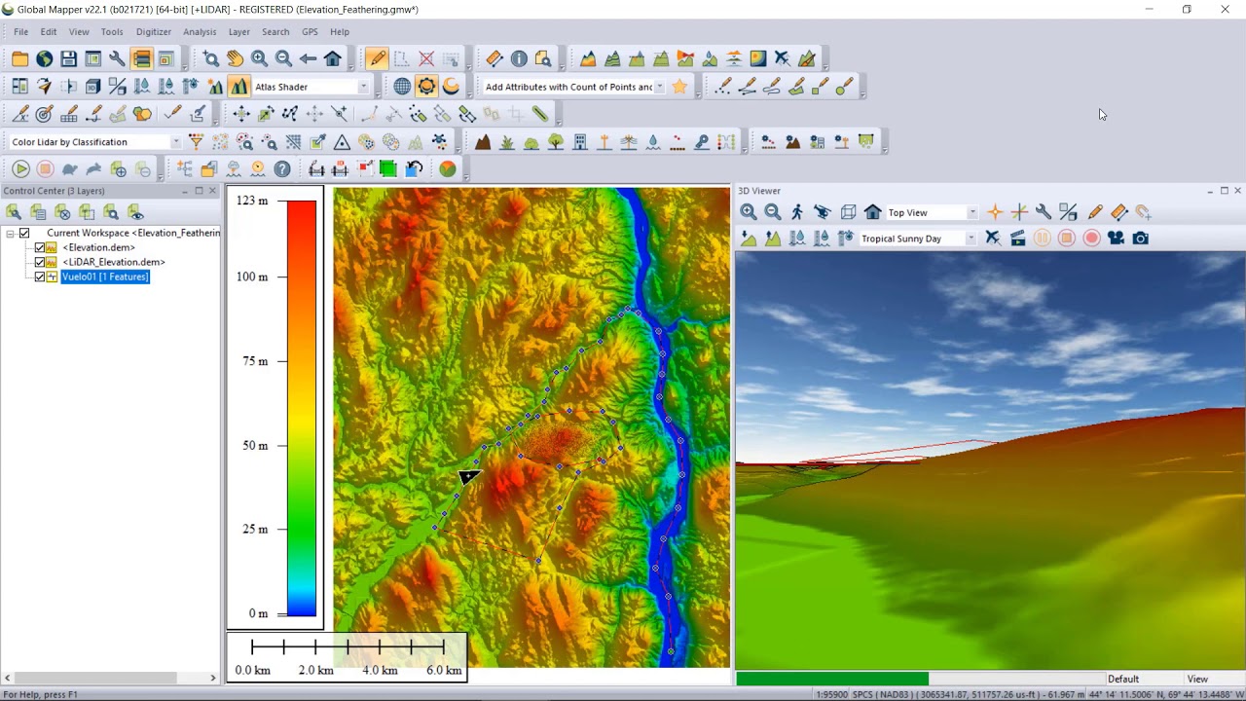Click the 3D Viewer camera screenshot icon
Image resolution: width=1246 pixels, height=701 pixels.
[x=1141, y=239]
